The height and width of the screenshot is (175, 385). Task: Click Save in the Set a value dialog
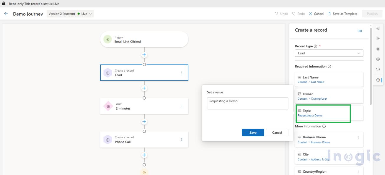(x=253, y=132)
